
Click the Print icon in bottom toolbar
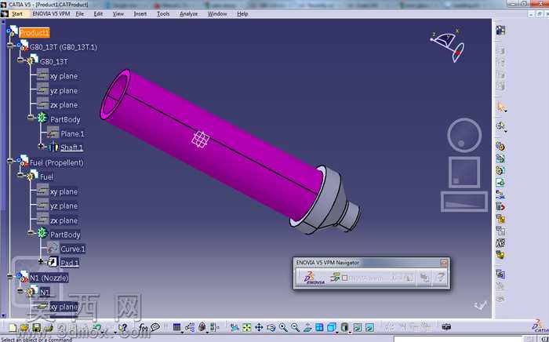point(49,328)
